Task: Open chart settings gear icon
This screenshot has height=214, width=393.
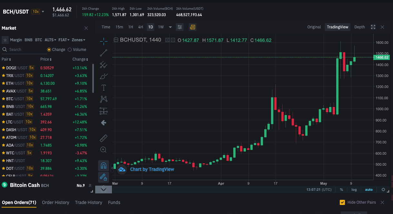Action: pyautogui.click(x=383, y=190)
